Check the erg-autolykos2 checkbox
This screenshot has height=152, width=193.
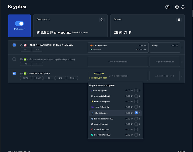click(136, 96)
